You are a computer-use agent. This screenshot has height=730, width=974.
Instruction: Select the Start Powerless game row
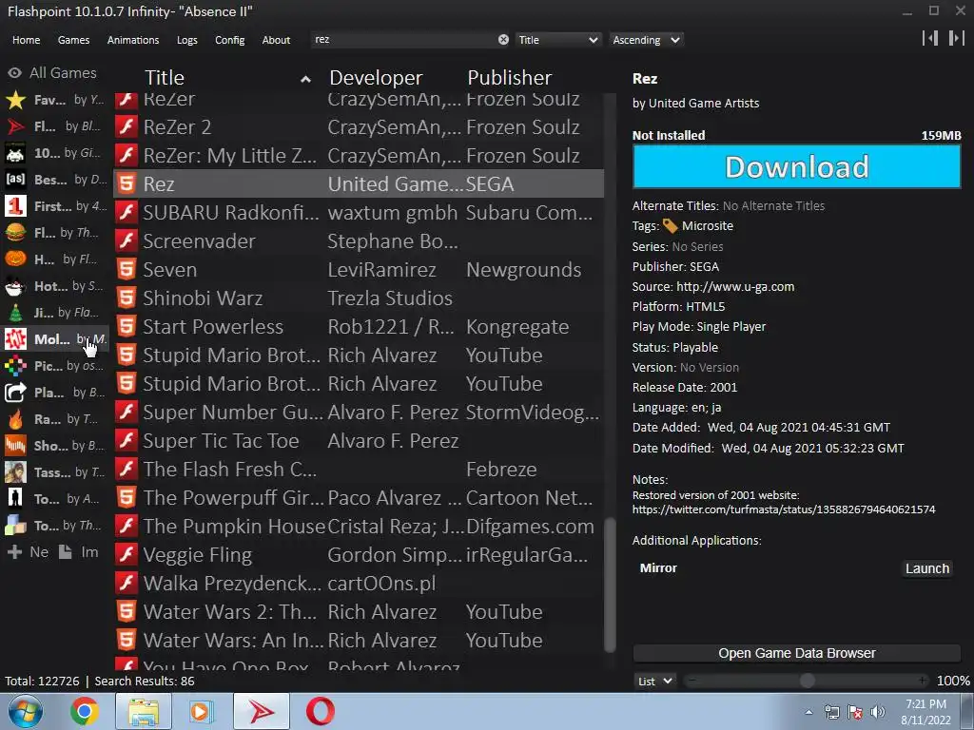pos(359,327)
